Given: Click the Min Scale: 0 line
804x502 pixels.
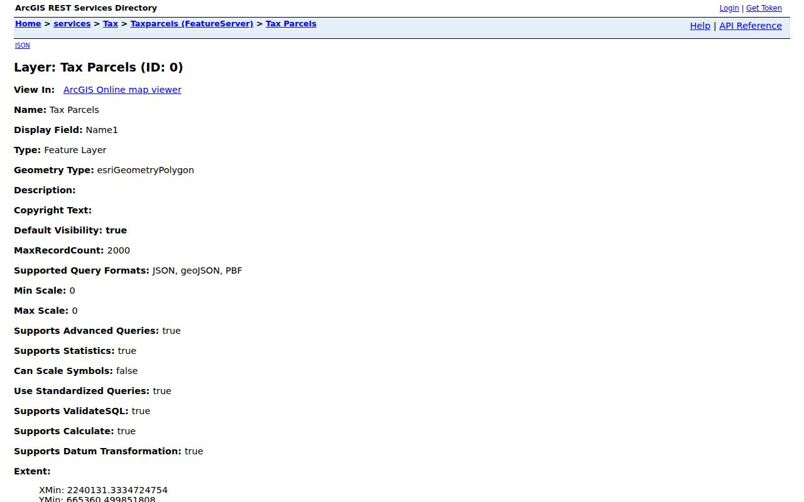Looking at the screenshot, I should (45, 291).
